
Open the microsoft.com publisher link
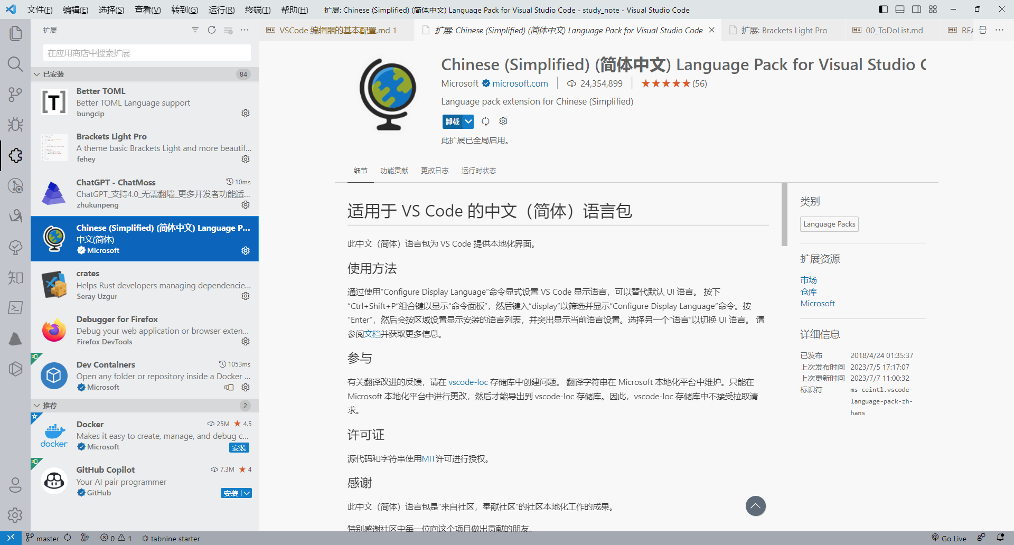(520, 83)
